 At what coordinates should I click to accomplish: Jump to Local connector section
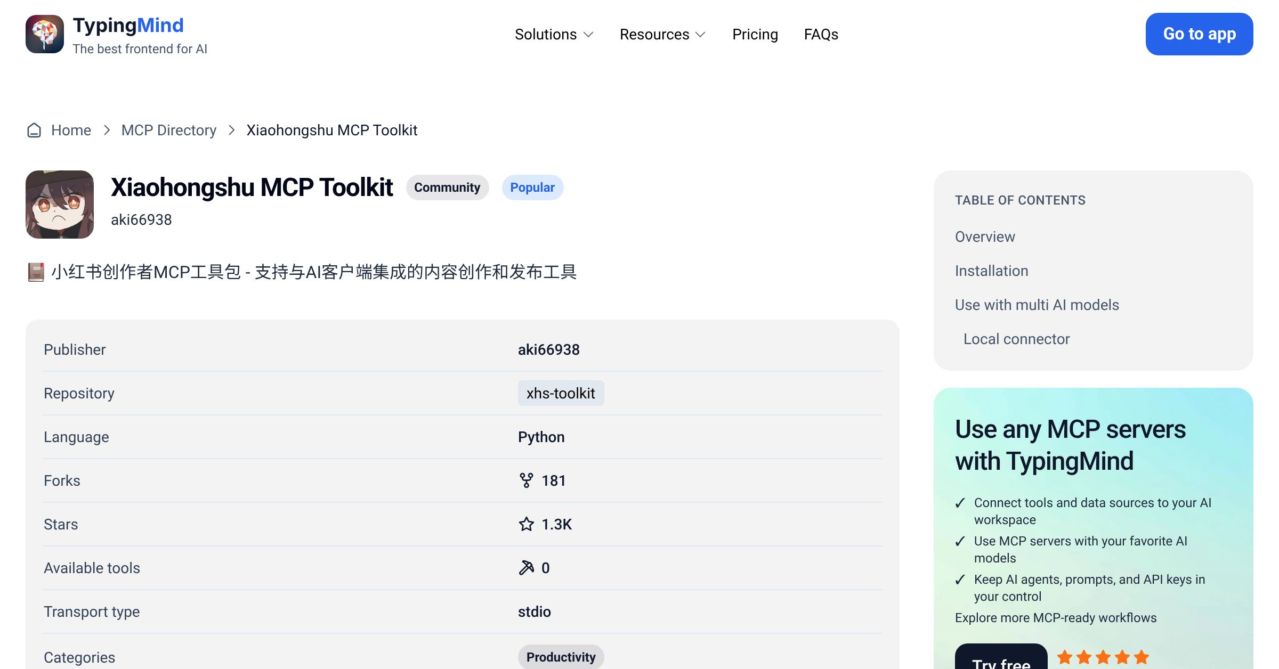(x=1016, y=339)
